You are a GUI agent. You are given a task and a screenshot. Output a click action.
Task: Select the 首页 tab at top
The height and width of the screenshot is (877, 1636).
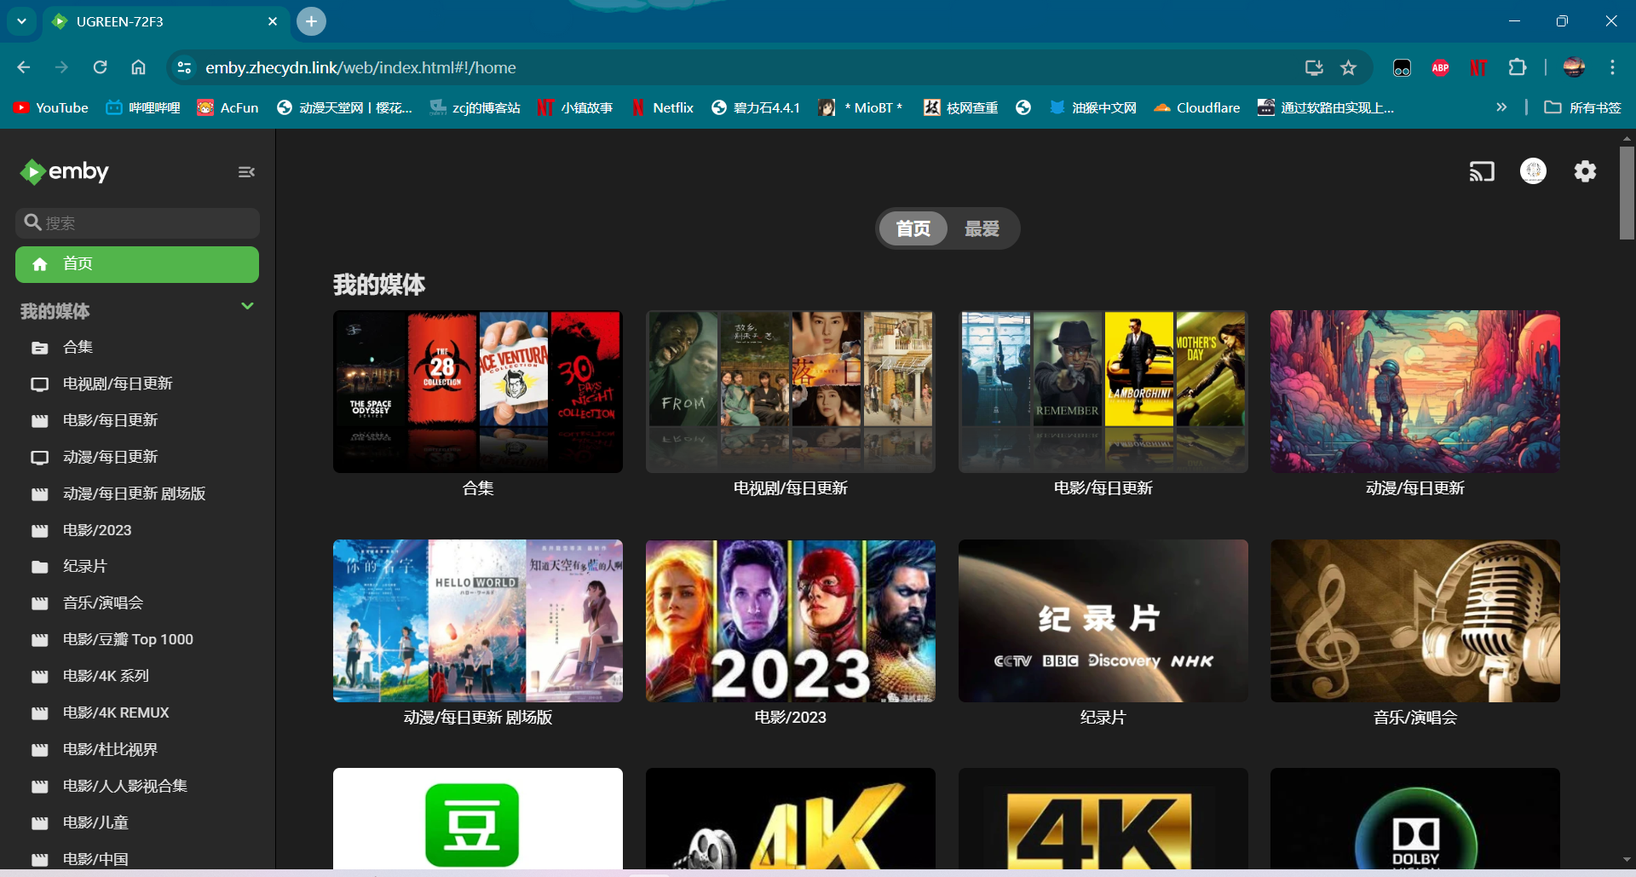coord(913,228)
